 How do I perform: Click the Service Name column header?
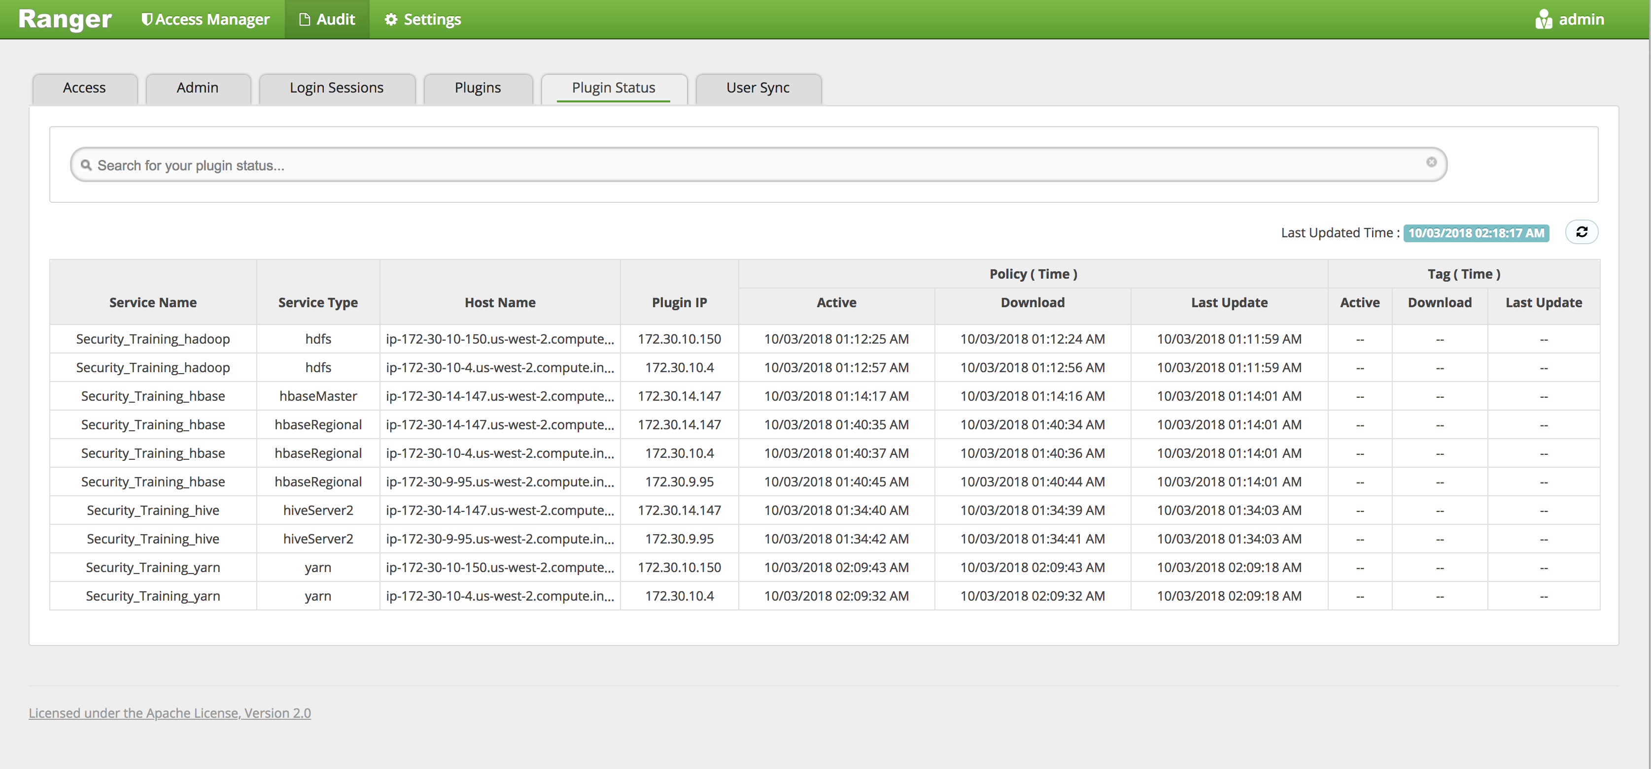[153, 302]
